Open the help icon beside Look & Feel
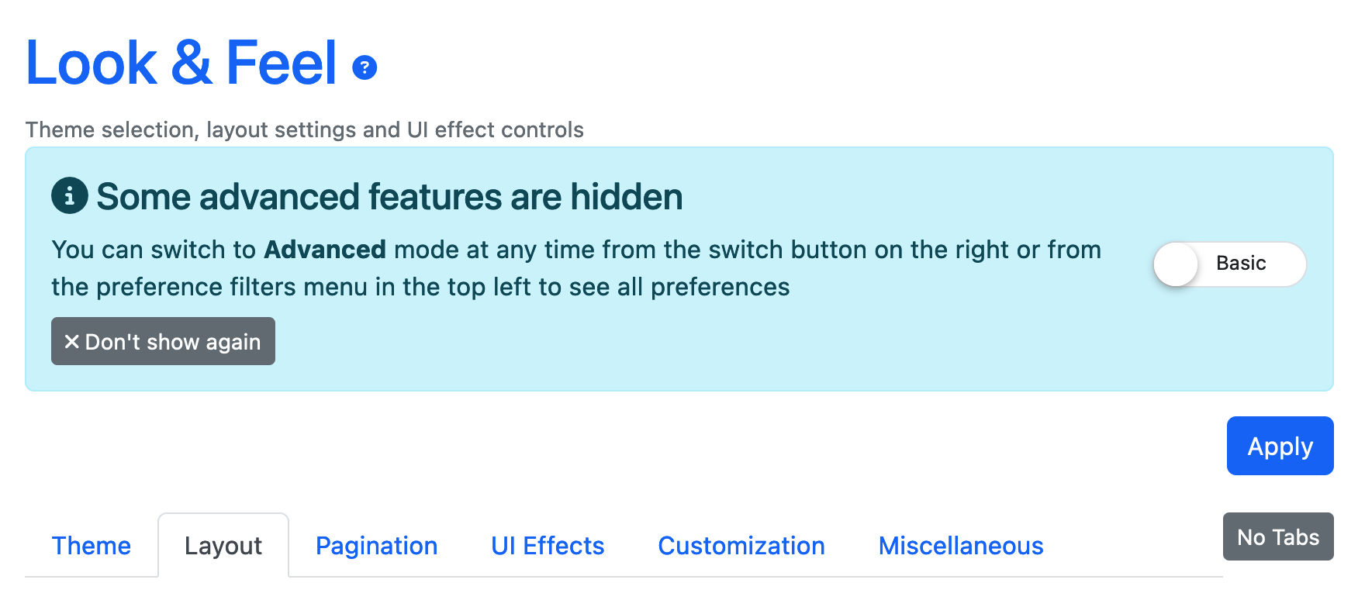 point(365,67)
